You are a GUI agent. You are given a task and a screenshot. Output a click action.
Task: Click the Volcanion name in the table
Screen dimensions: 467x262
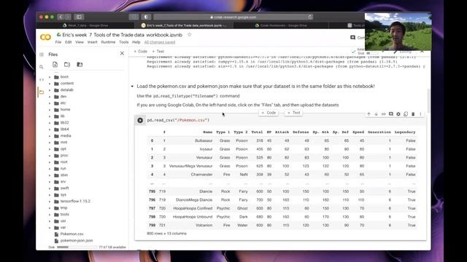(204, 226)
